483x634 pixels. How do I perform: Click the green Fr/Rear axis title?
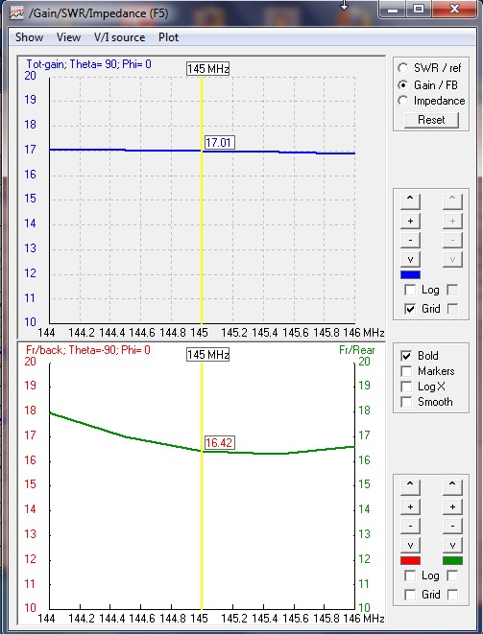click(356, 350)
